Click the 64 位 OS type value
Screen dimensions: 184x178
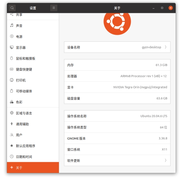164,127
